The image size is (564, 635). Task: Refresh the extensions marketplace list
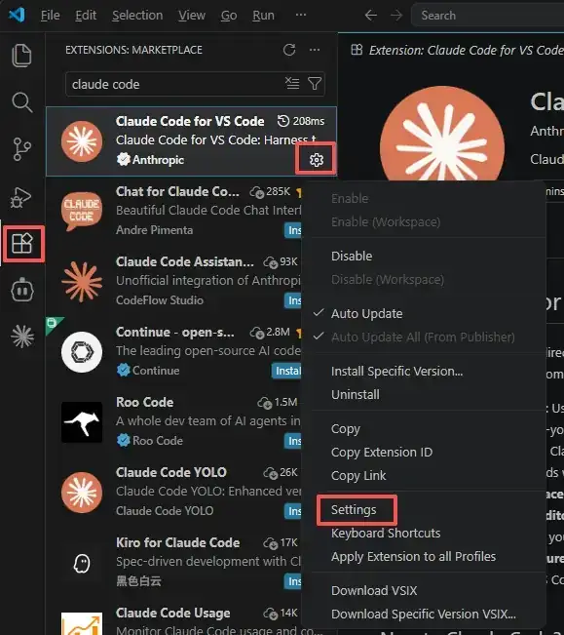click(289, 50)
